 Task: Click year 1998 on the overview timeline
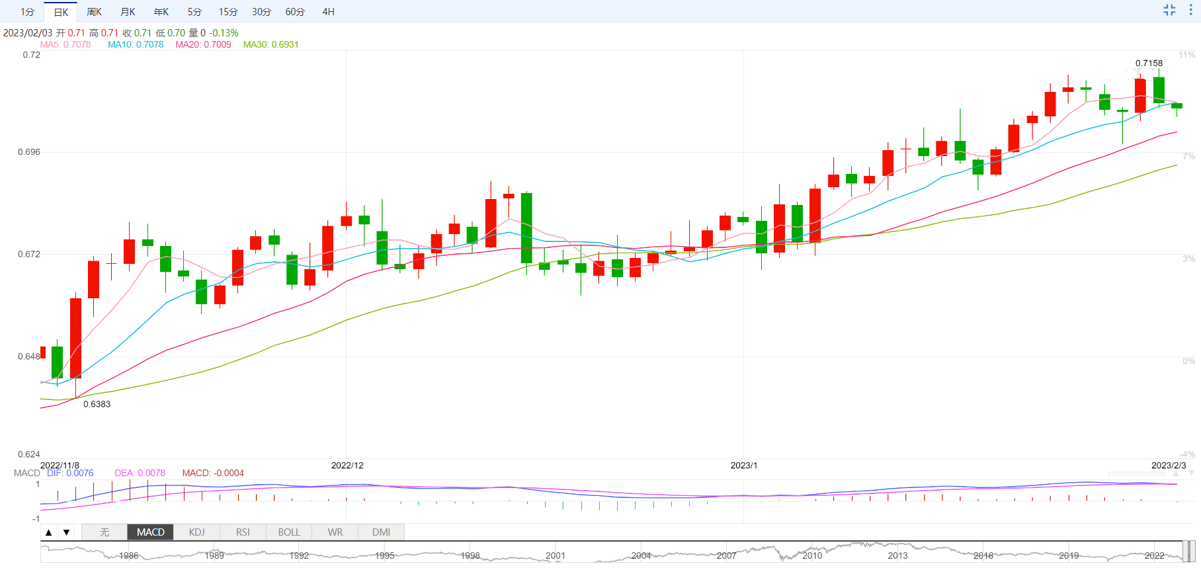[470, 556]
